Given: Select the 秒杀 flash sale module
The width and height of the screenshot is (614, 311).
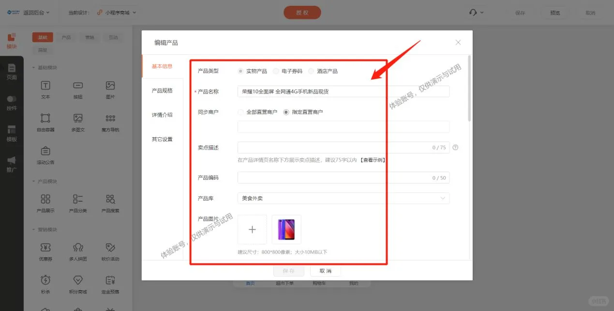Looking at the screenshot, I should tap(45, 284).
